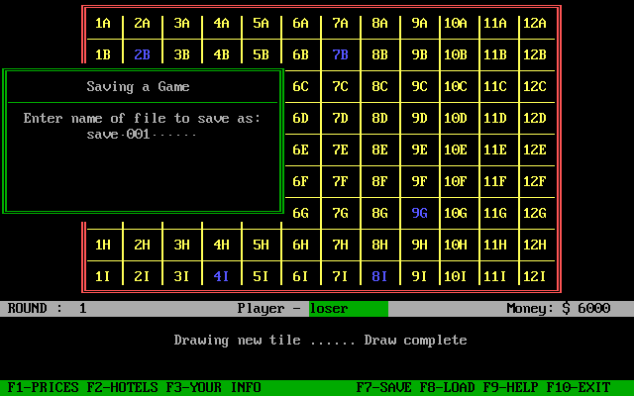Click the save file name input field
This screenshot has width=634, height=396.
click(142, 135)
